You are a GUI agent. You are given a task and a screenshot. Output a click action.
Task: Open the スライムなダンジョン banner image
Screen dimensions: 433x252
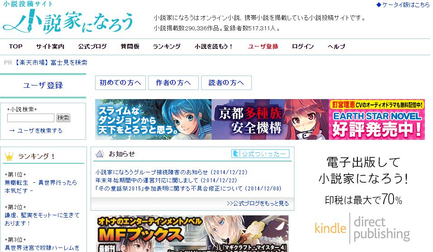click(x=153, y=119)
